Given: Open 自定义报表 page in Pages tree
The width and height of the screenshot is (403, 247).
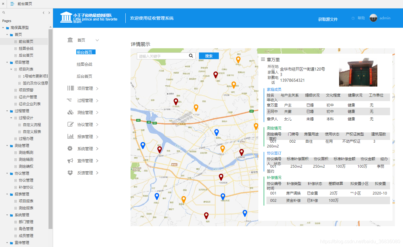Looking at the screenshot, I should pyautogui.click(x=32, y=132).
